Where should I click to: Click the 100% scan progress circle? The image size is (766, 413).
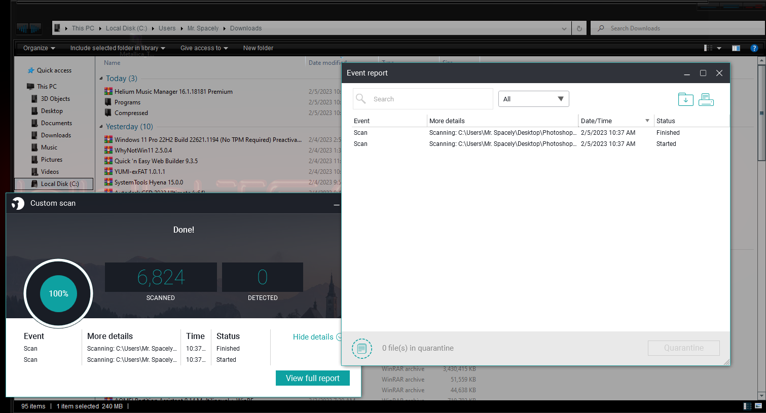click(x=58, y=293)
